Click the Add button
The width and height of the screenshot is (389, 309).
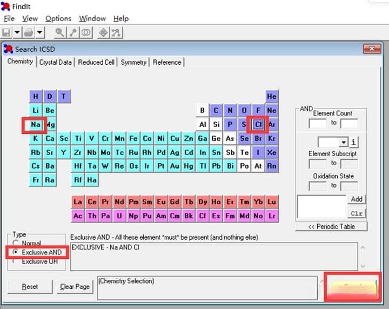click(x=357, y=199)
